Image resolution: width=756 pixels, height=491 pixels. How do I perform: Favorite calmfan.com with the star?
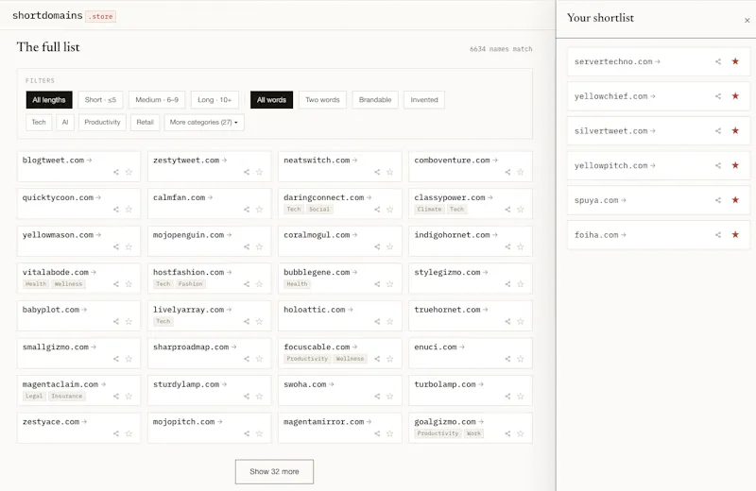pyautogui.click(x=259, y=209)
